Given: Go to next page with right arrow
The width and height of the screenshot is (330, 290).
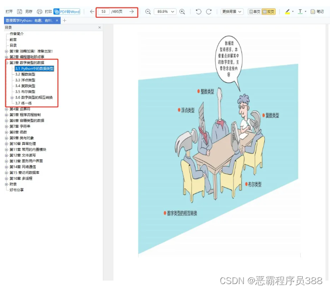Looking at the screenshot, I should [x=132, y=11].
